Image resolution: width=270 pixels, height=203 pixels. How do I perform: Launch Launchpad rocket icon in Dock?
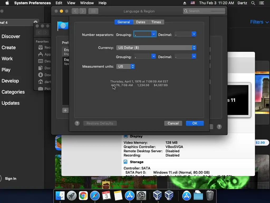(x=72, y=196)
